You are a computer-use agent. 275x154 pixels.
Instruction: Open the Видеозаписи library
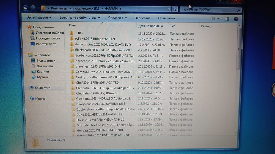46,60
